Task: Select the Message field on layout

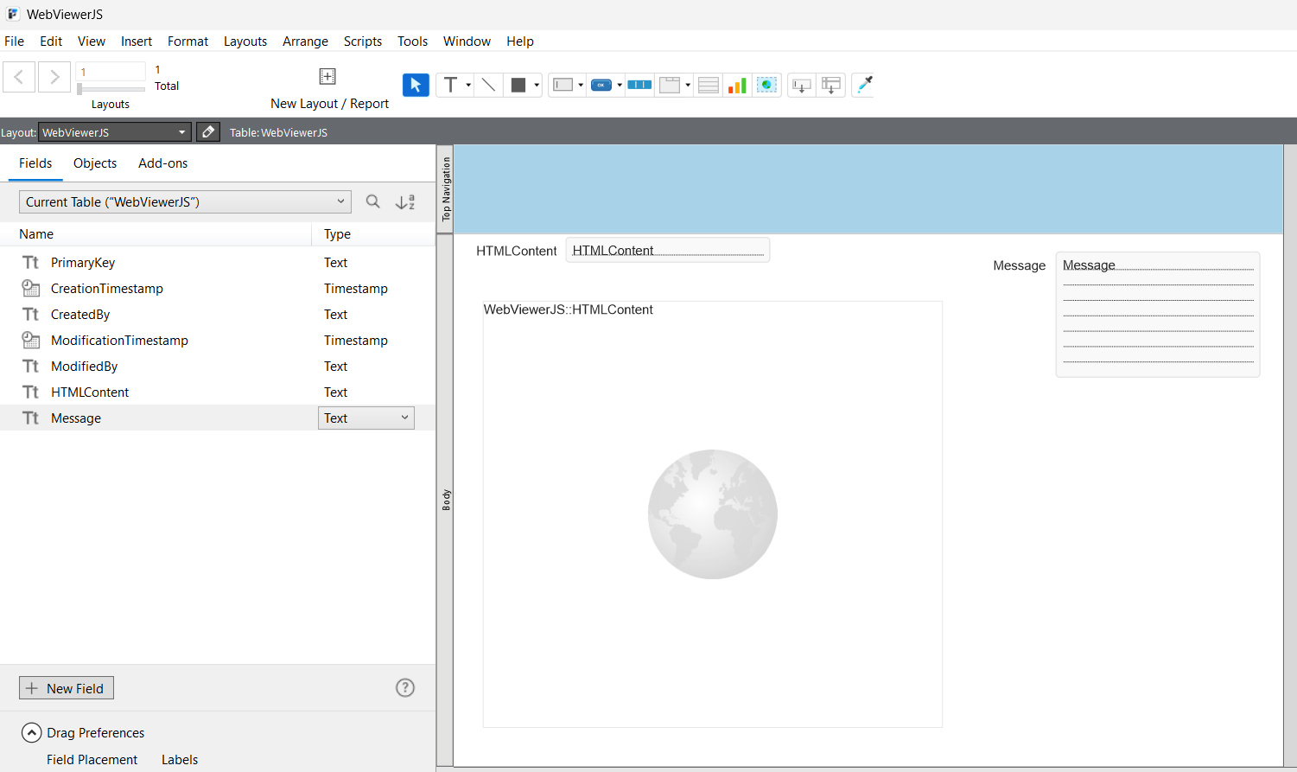Action: pyautogui.click(x=1158, y=315)
